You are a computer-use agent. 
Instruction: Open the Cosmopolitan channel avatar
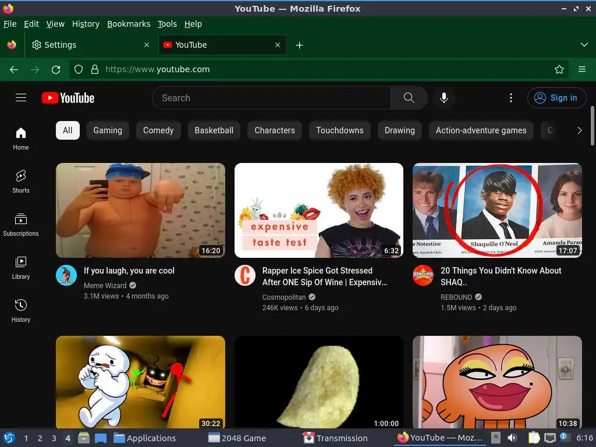[x=245, y=275]
